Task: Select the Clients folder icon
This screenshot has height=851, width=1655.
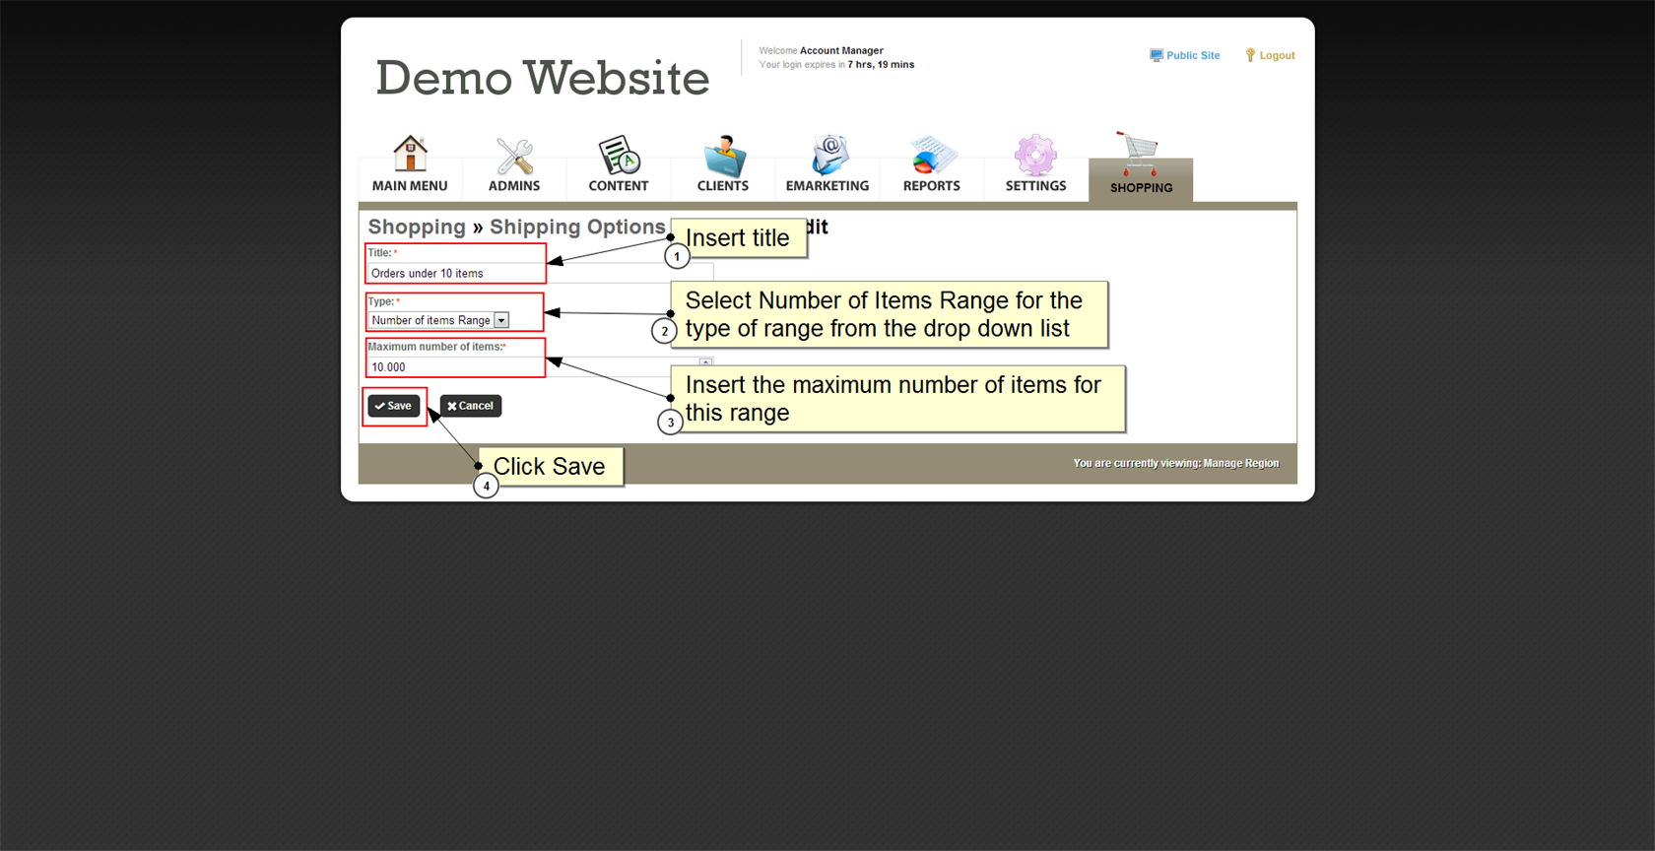Action: click(x=723, y=156)
